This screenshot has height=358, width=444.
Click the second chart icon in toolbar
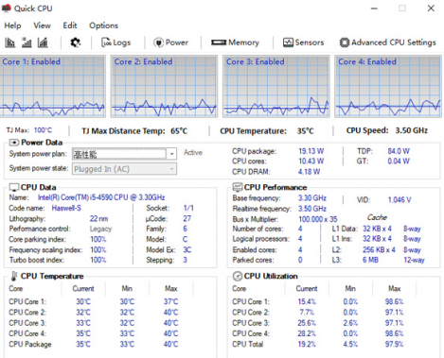point(27,43)
